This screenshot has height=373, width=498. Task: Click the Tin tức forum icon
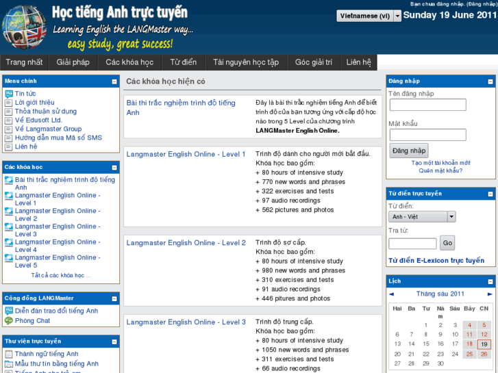9,94
